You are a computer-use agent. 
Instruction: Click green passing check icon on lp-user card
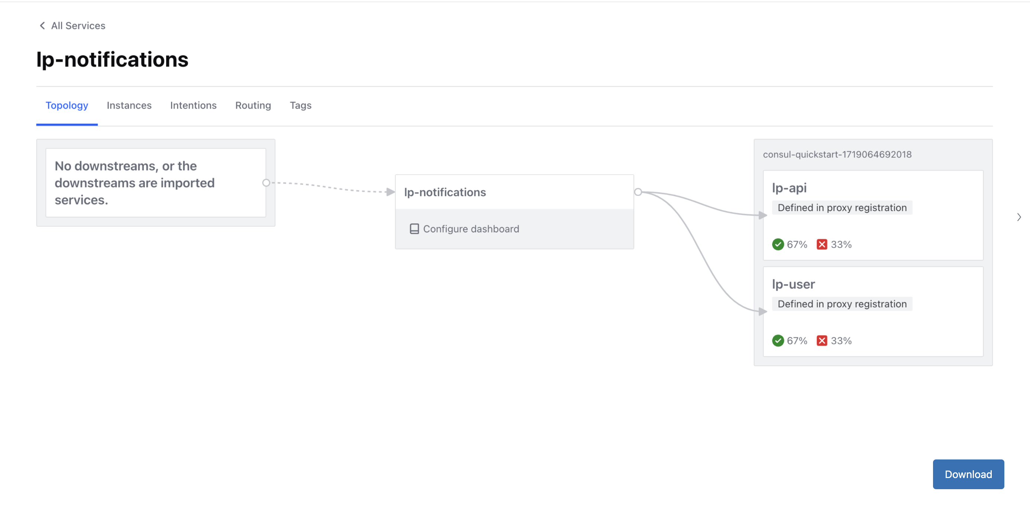click(778, 341)
